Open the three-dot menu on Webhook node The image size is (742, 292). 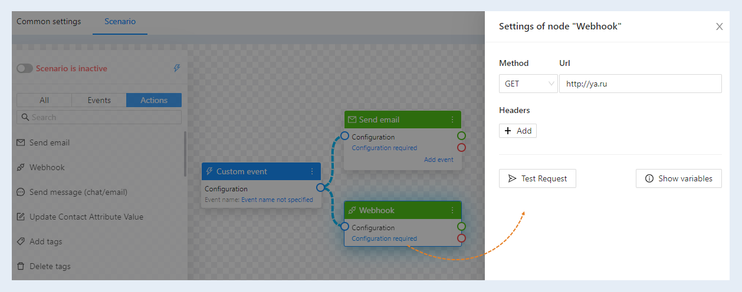click(452, 210)
